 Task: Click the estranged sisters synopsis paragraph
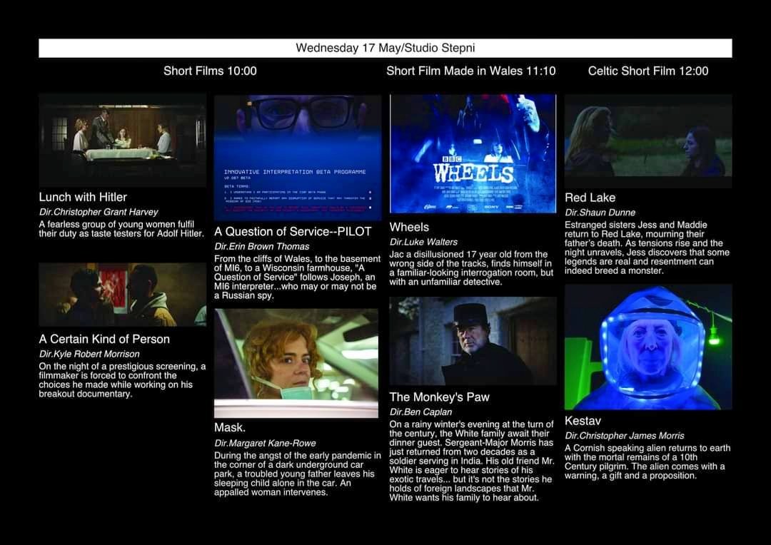(x=647, y=248)
